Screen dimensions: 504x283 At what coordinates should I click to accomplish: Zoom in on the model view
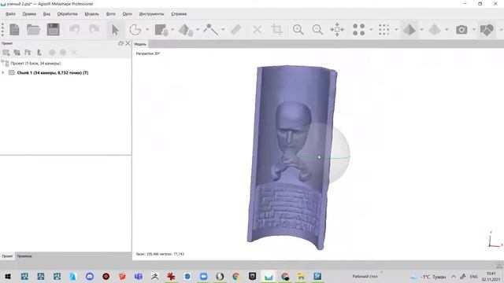click(x=298, y=30)
